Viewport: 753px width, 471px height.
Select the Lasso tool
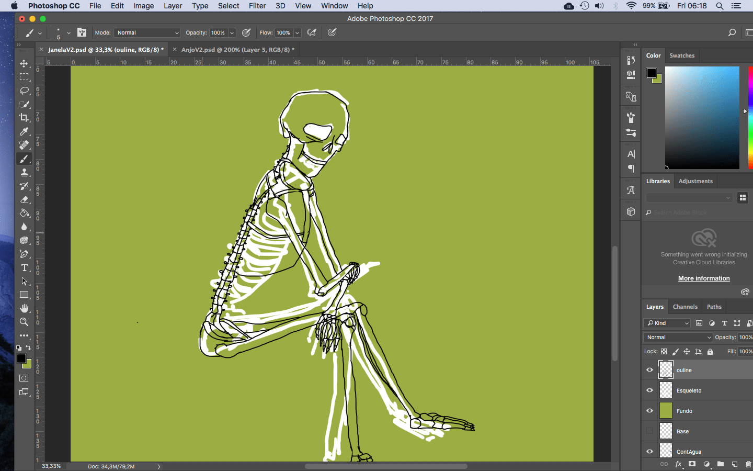click(24, 91)
